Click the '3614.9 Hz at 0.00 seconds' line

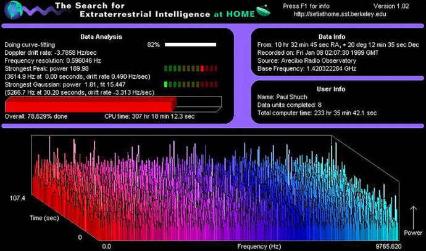(77, 77)
